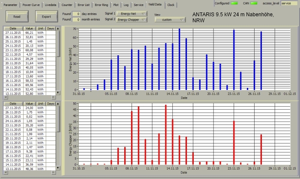Select the 68,08 value cell
Viewport: 300px width, 179px height.
(x=29, y=50)
